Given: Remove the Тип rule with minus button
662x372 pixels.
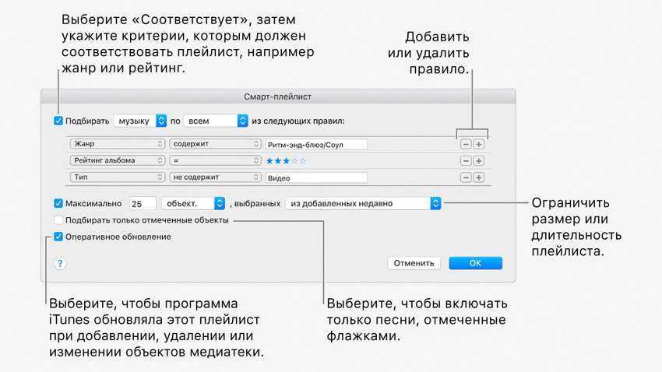Looking at the screenshot, I should [x=466, y=177].
